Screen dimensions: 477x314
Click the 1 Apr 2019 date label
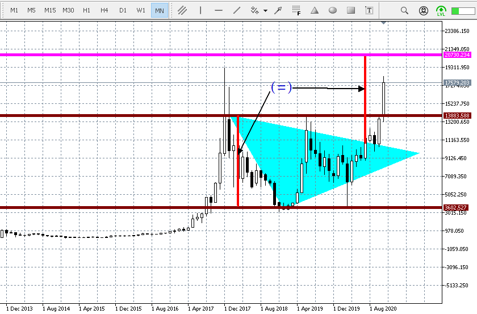pyautogui.click(x=310, y=308)
